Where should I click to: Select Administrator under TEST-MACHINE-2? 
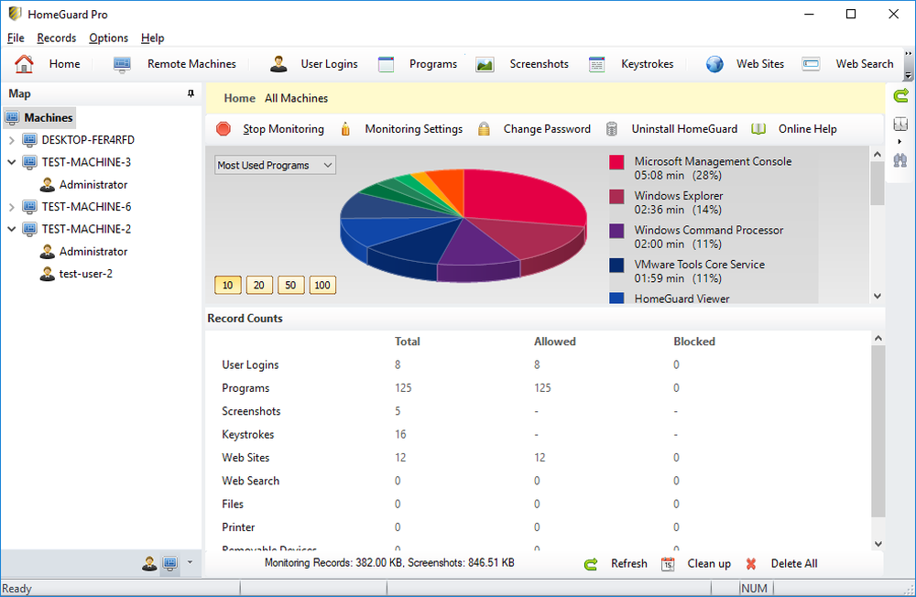tap(93, 252)
